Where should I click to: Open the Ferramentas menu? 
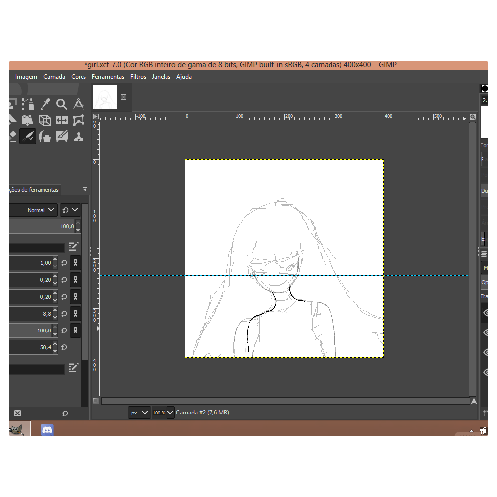coord(108,77)
